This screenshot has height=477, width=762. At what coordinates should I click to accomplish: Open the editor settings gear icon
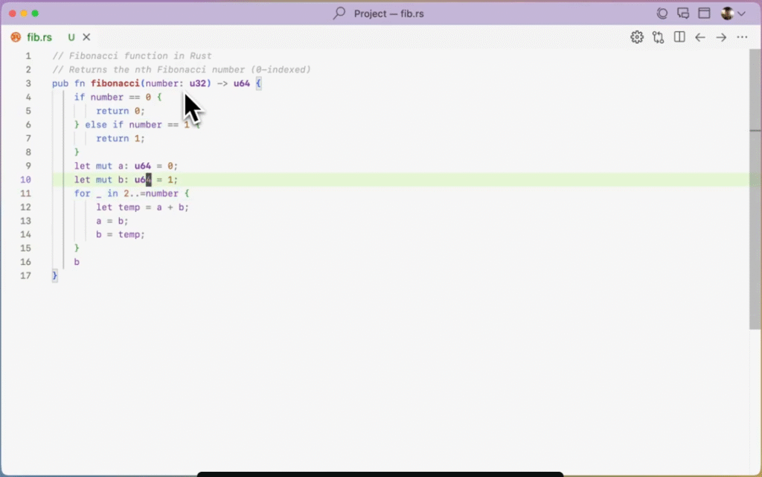tap(637, 37)
